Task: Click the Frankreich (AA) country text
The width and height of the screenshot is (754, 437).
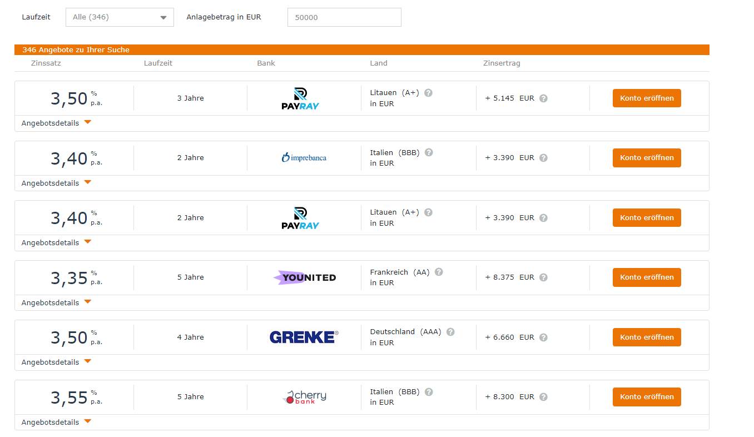Action: [x=400, y=272]
